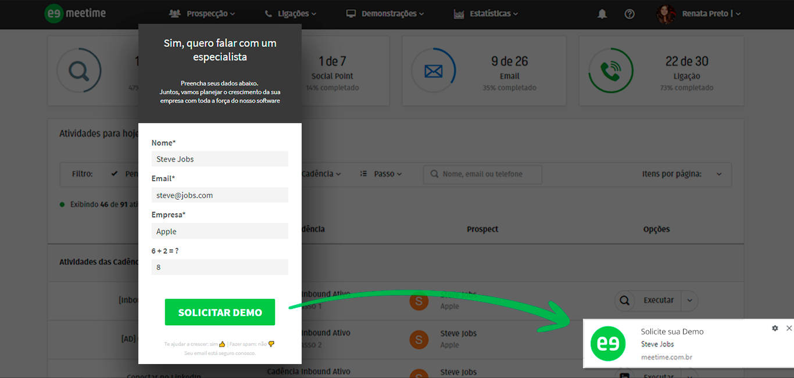Open the Prospecção menu
794x378 pixels.
pyautogui.click(x=202, y=14)
